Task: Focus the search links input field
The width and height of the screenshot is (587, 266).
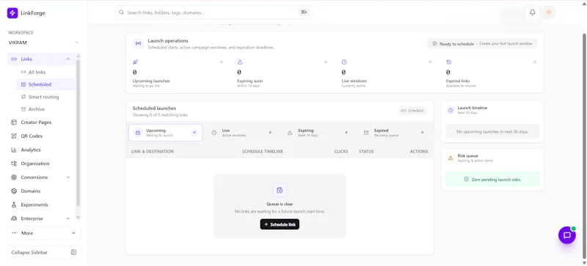Action: pyautogui.click(x=214, y=12)
